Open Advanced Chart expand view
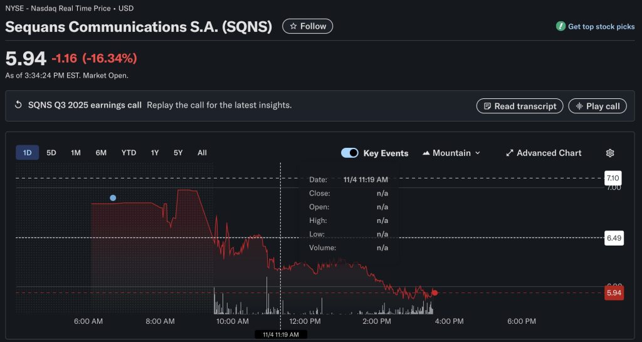642x342 pixels. [543, 153]
